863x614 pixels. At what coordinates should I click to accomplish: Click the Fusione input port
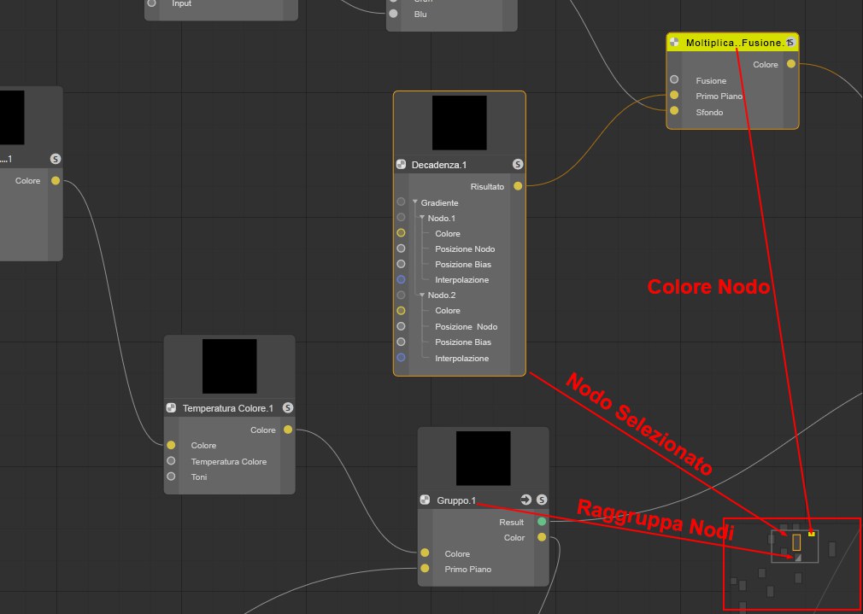pos(674,79)
